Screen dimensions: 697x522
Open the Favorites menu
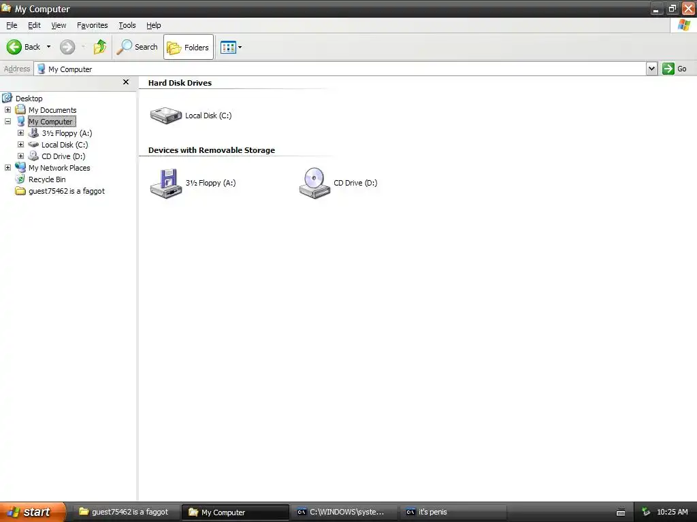point(93,25)
